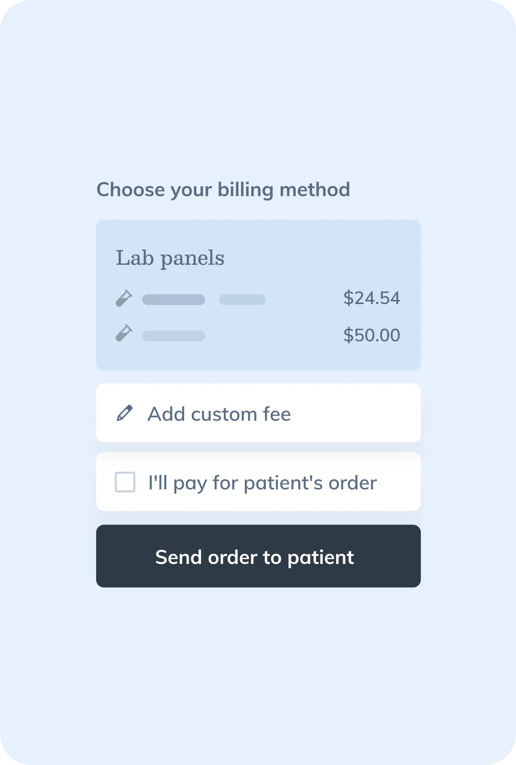Select the $24.54 price amount
The image size is (516, 765).
371,298
